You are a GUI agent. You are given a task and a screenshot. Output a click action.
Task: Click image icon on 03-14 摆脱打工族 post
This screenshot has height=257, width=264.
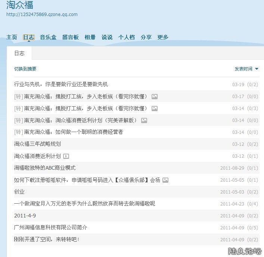point(155,109)
